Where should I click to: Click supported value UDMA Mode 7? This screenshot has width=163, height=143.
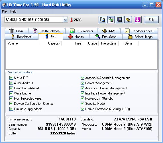[x=114, y=124]
